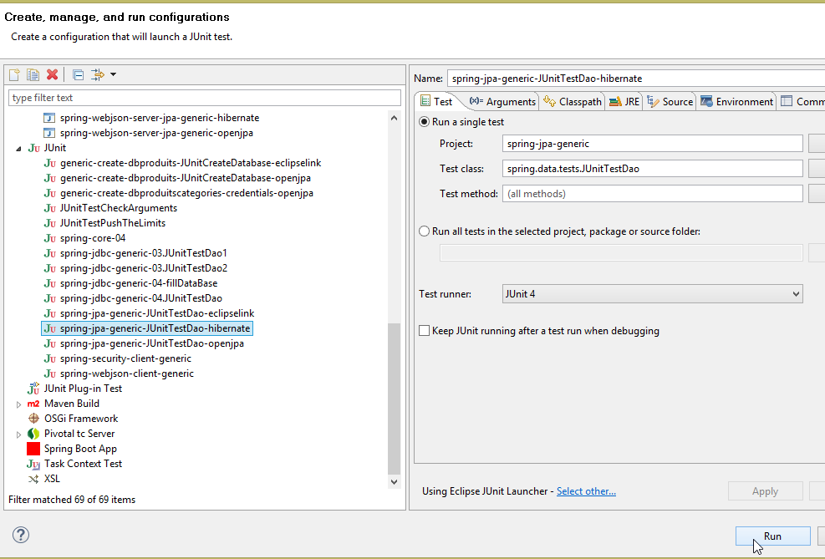Click the filter launch configurations icon
Viewport: 825px width, 559px height.
pos(98,75)
